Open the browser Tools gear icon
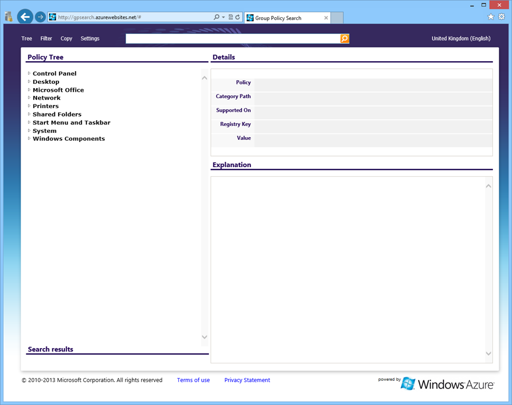The height and width of the screenshot is (405, 512). click(x=501, y=17)
